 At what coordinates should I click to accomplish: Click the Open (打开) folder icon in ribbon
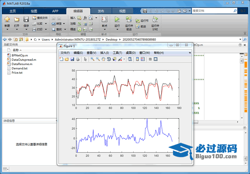tap(16, 19)
